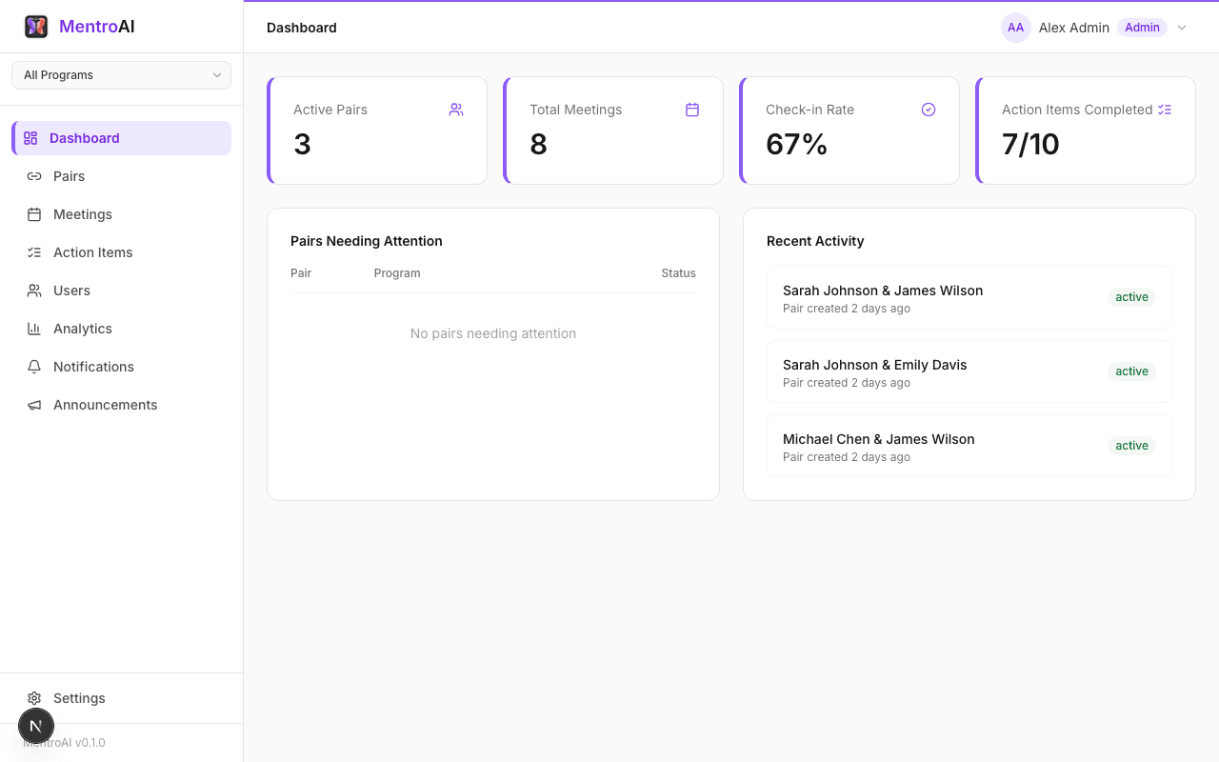Select the Meetings calendar icon
Viewport: 1219px width, 762px height.
coord(34,214)
